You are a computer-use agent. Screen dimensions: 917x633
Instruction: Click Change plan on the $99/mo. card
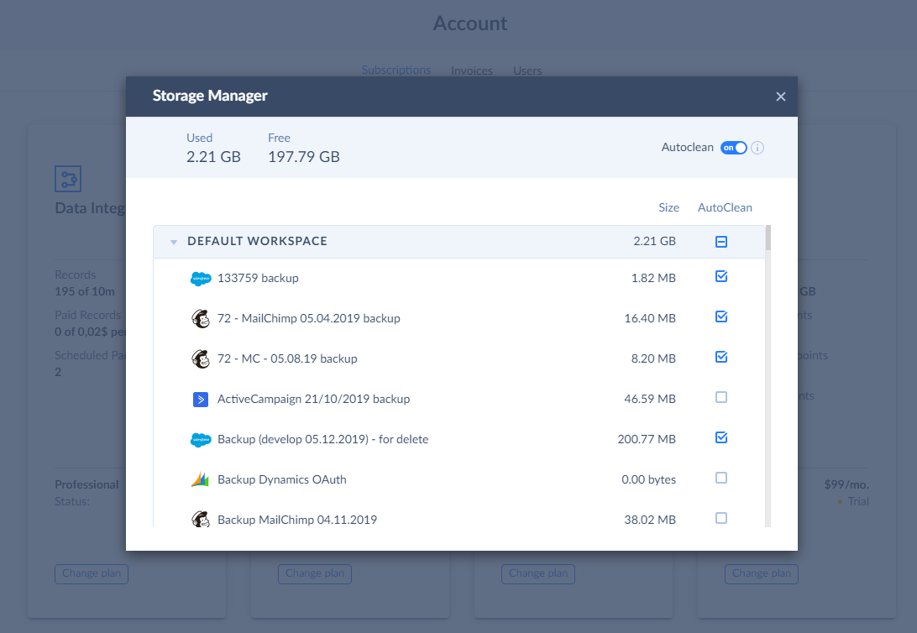click(762, 573)
